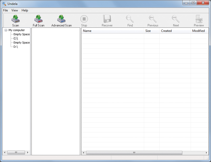Viewport: 211px width, 162px height.
Task: Click the Created column header
Action: click(x=175, y=31)
